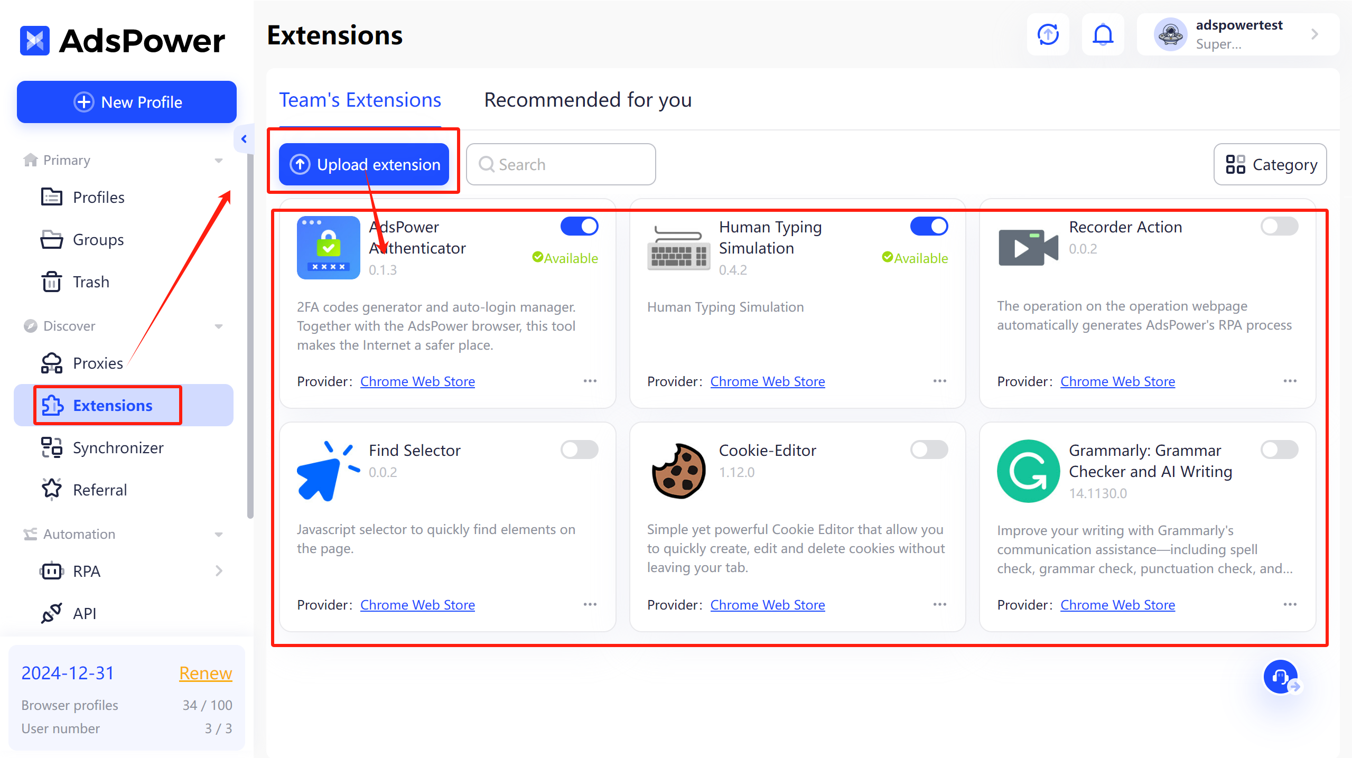Image resolution: width=1352 pixels, height=758 pixels.
Task: Click the User number 3 / 3 count
Action: click(218, 728)
